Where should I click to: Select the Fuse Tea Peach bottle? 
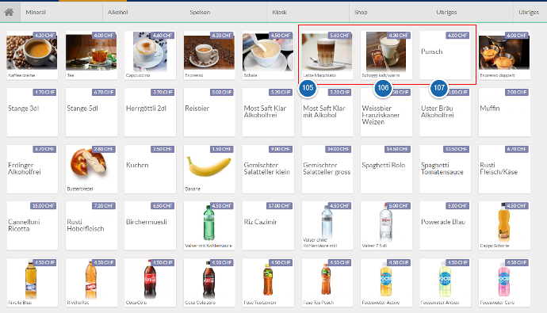327,282
